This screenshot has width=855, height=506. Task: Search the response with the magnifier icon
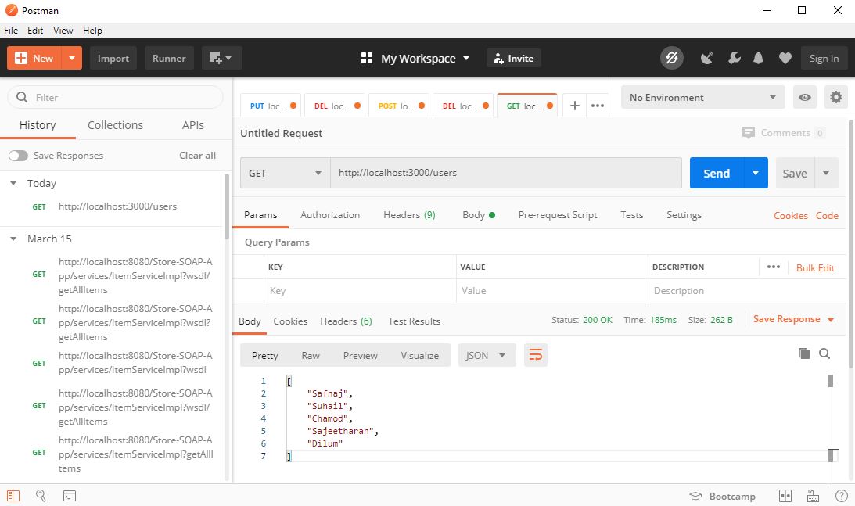coord(824,353)
